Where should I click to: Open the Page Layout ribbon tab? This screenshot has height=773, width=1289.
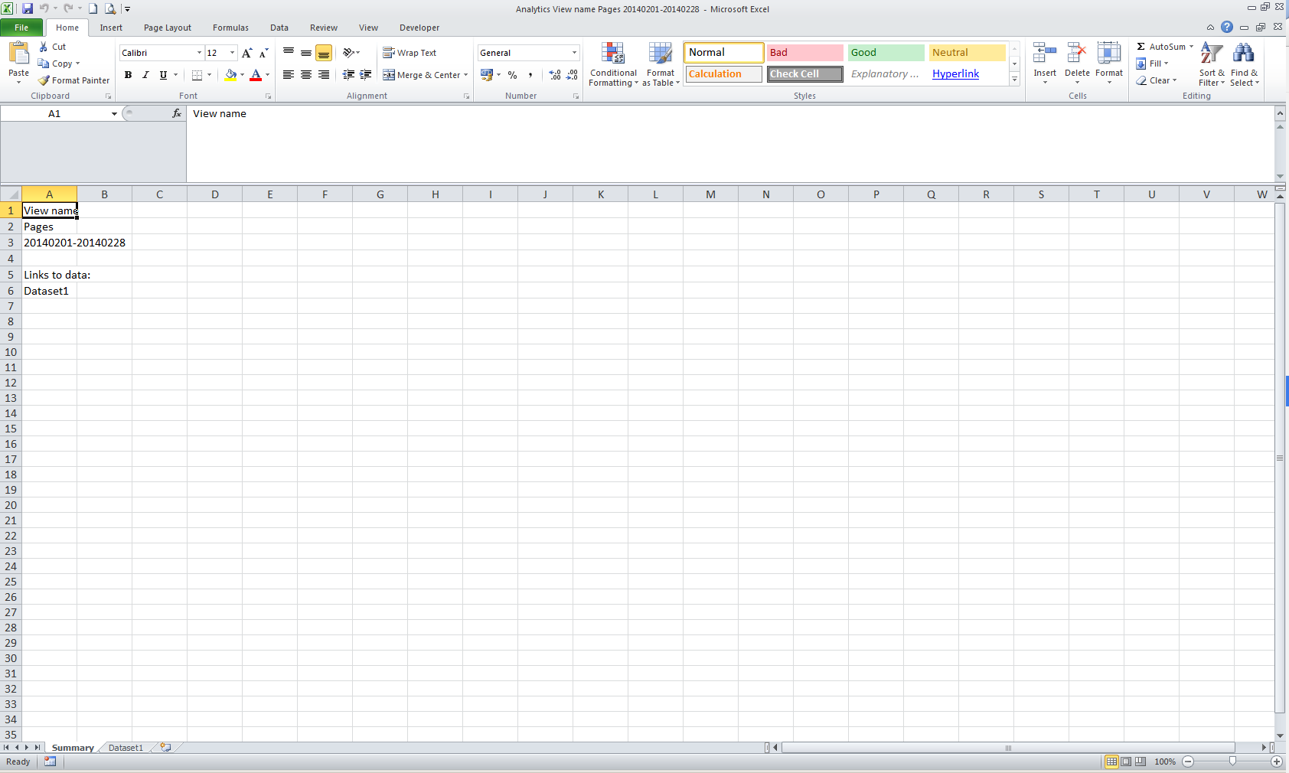(x=167, y=28)
